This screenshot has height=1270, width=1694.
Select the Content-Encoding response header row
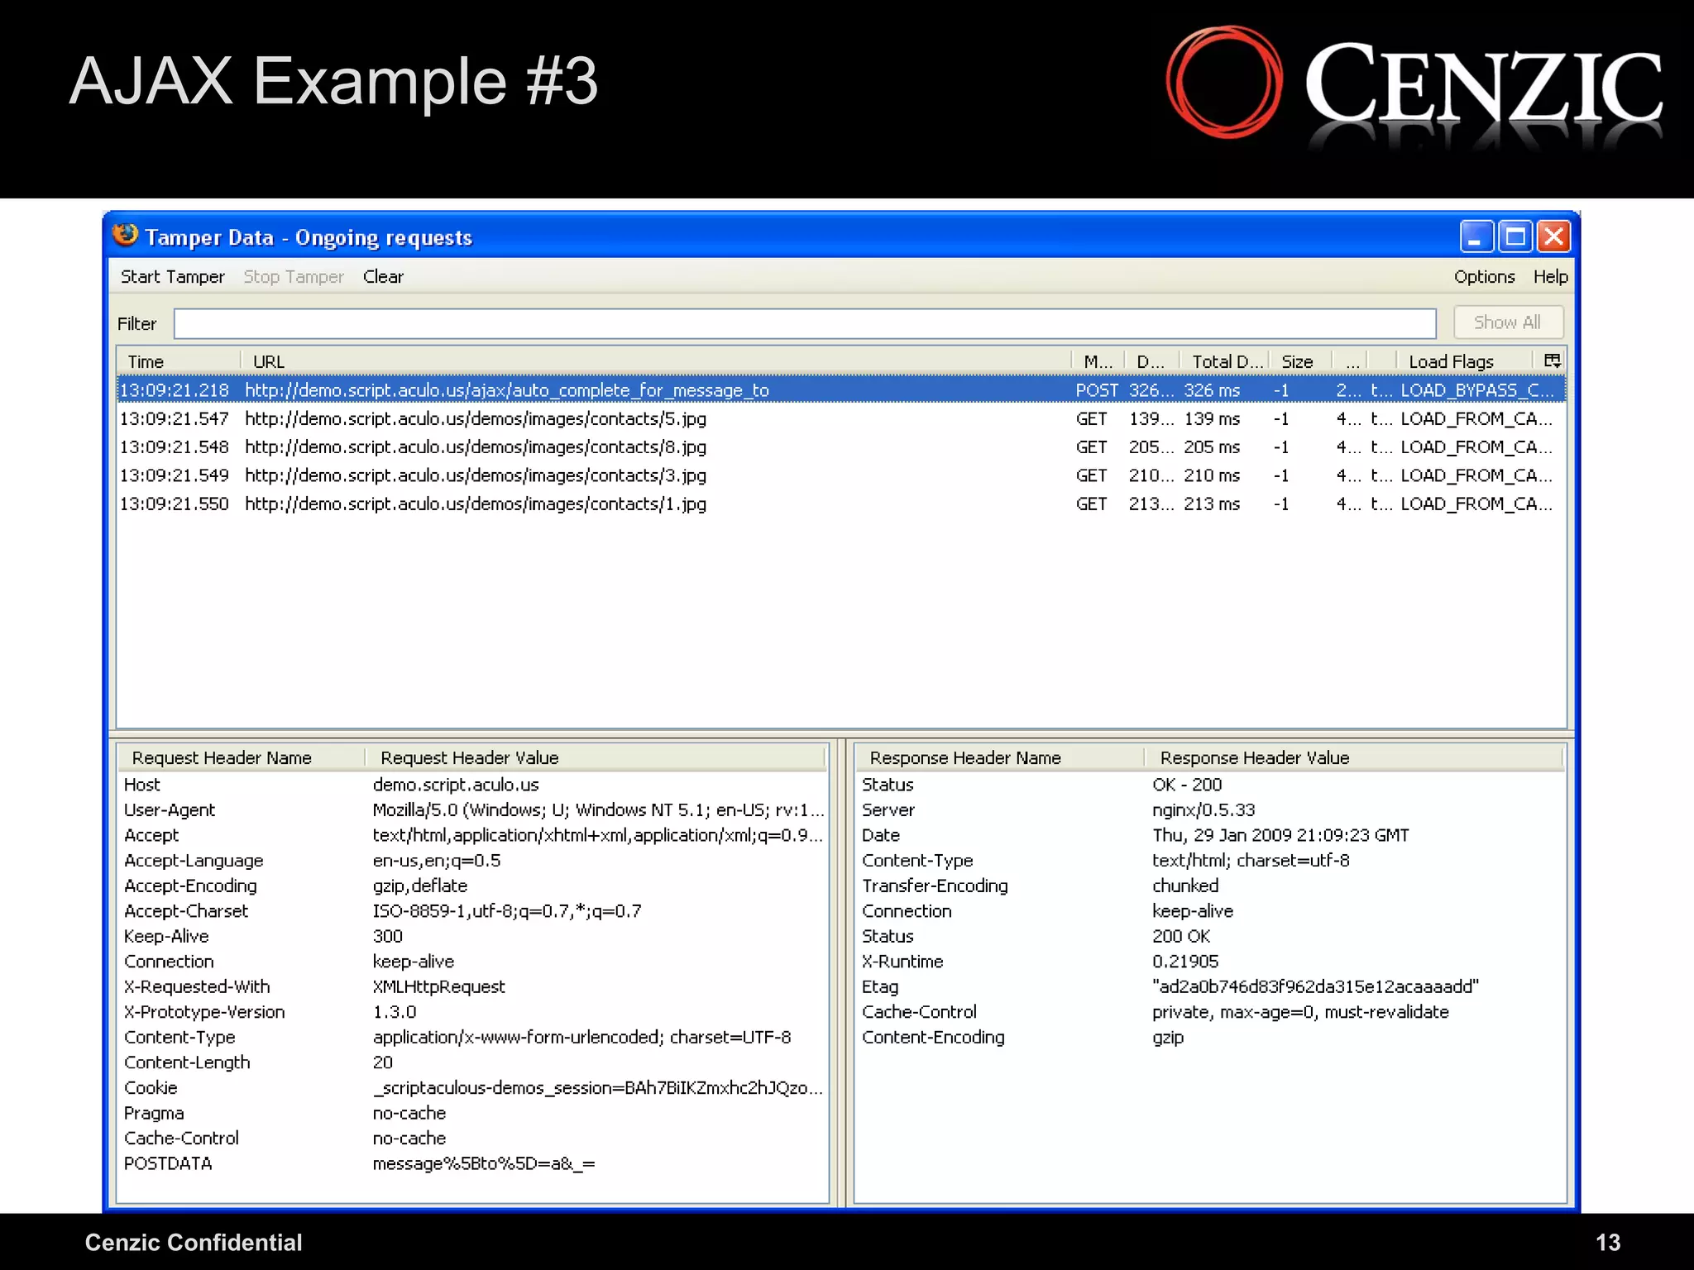click(1210, 1037)
